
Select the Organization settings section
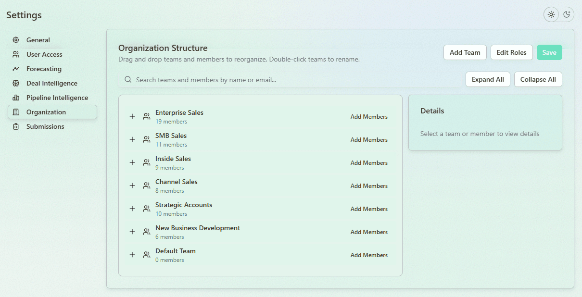click(52, 112)
